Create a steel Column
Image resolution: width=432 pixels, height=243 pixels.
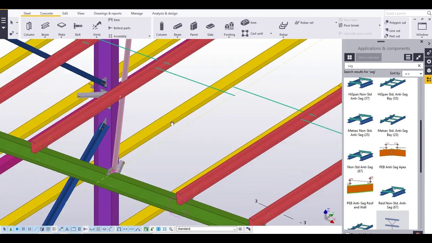coord(29,29)
